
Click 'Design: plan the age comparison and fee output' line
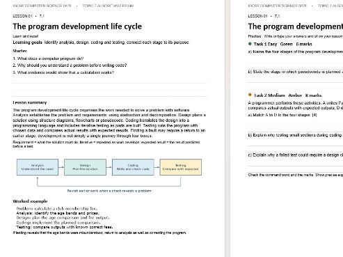[x=63, y=218]
